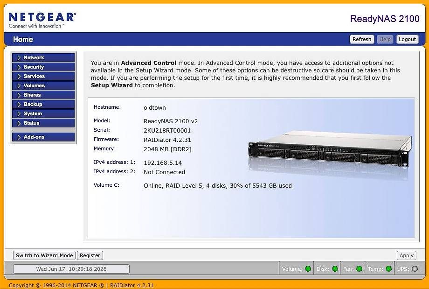Expand the Services menu arrow
The image size is (429, 289).
(19, 77)
